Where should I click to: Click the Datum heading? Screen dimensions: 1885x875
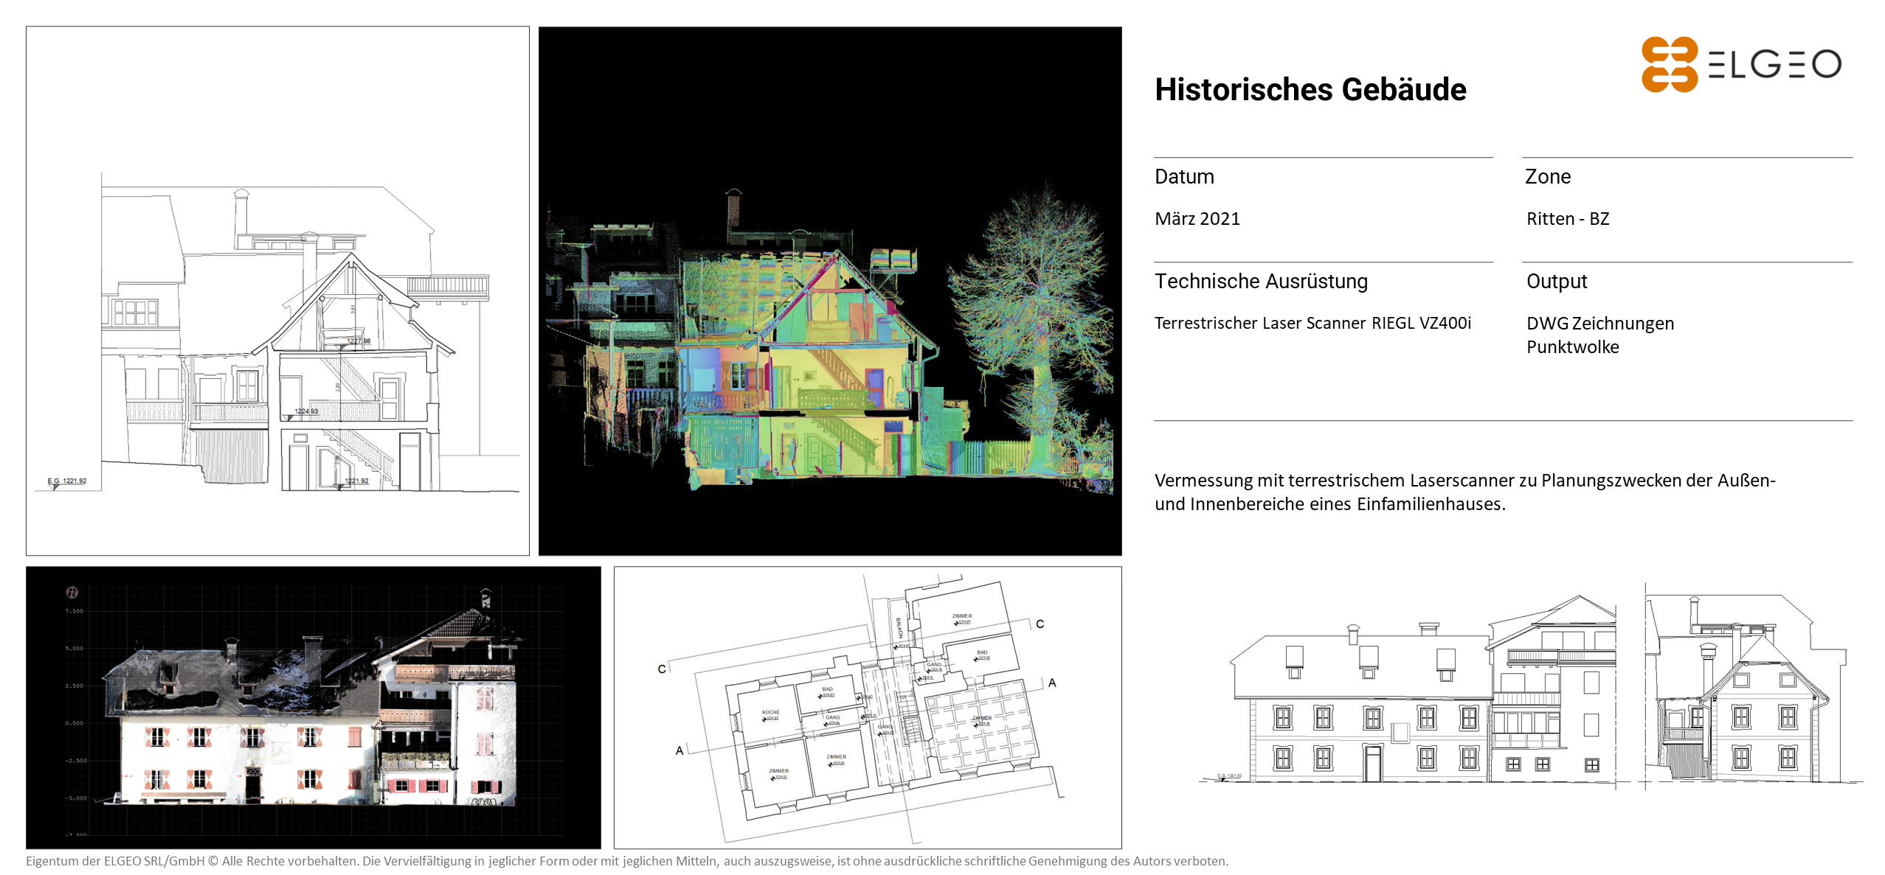pyautogui.click(x=1183, y=177)
